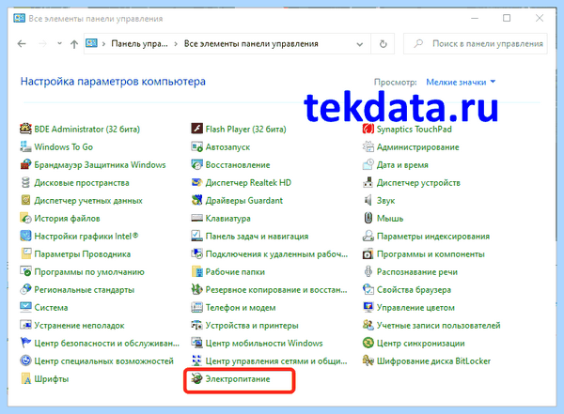Open the Flash Player icon
The width and height of the screenshot is (564, 414).
point(196,129)
